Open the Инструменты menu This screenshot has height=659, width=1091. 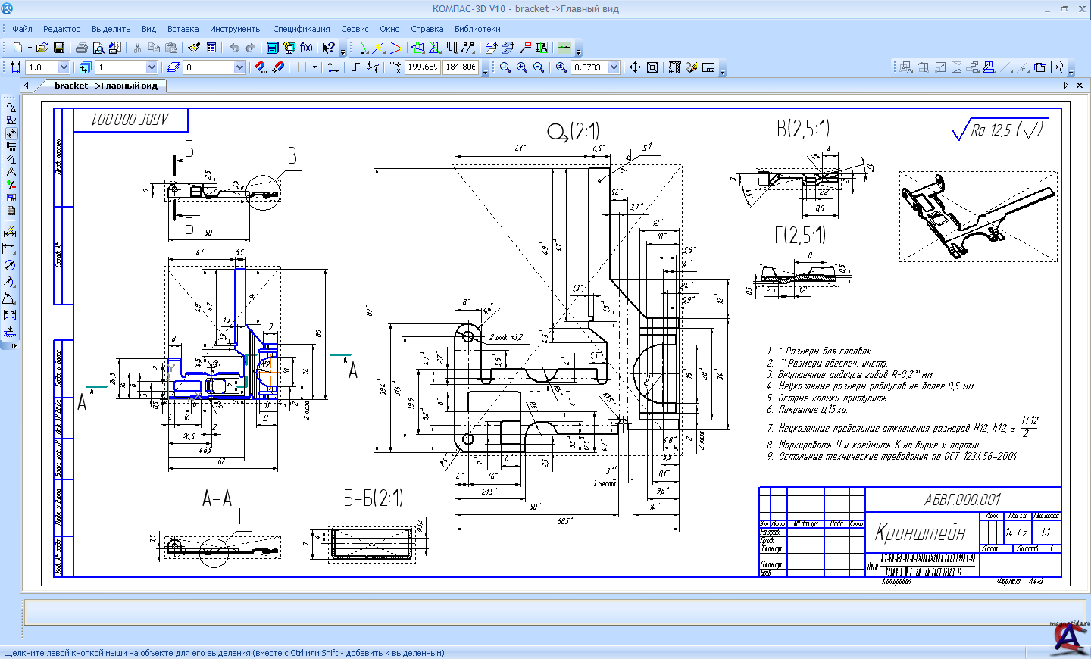click(x=236, y=29)
